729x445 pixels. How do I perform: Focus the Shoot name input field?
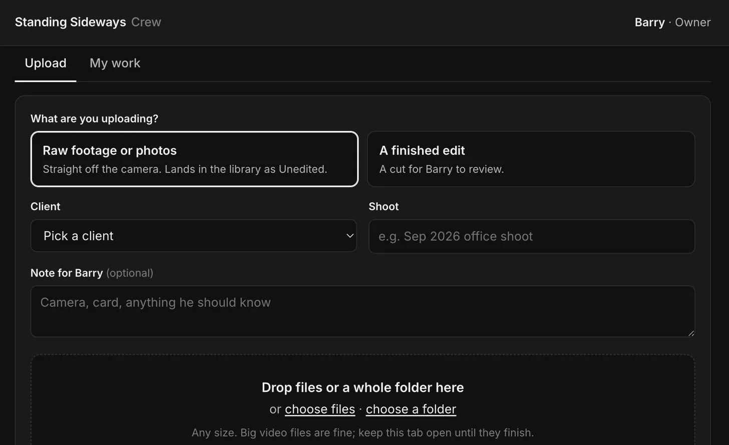coord(532,236)
